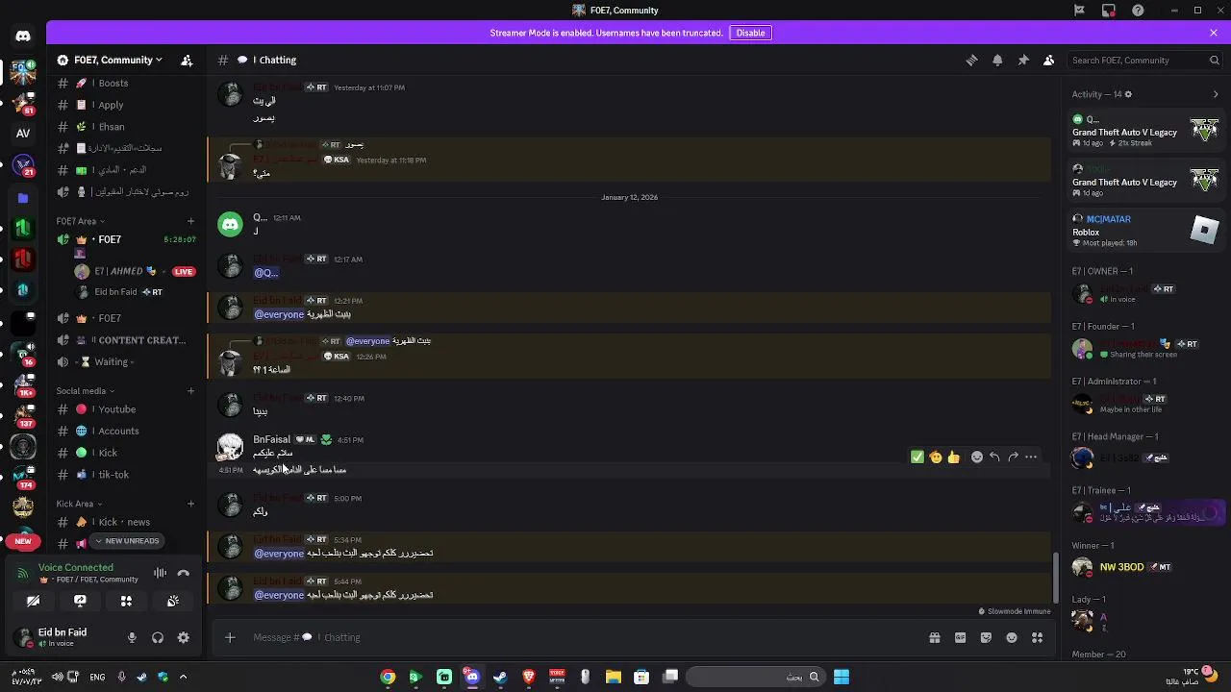Add channel to Kick Area category
This screenshot has height=692, width=1231.
point(190,504)
